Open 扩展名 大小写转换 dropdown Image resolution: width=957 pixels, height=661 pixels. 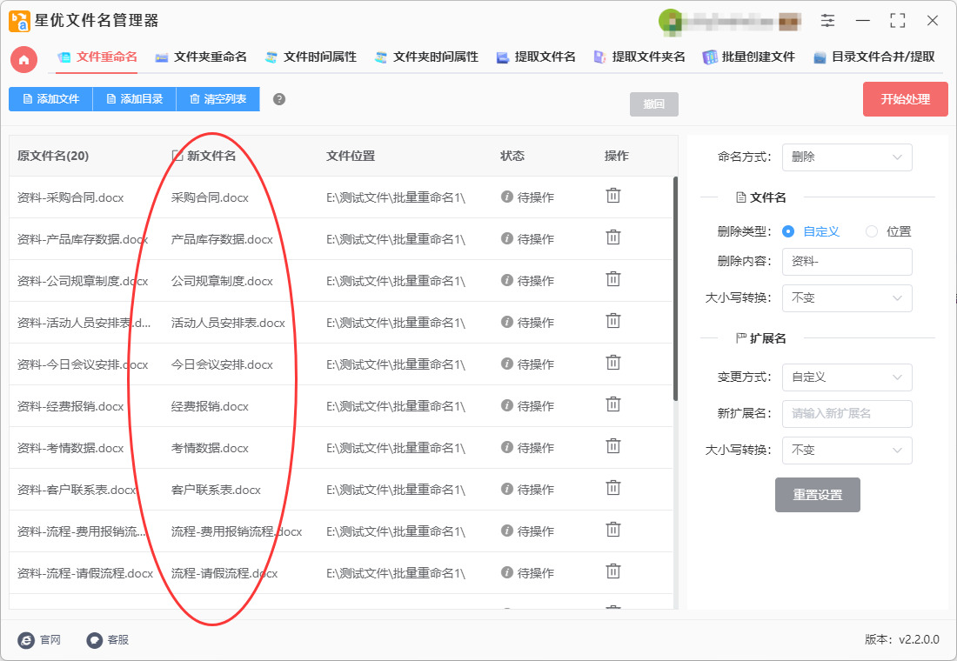click(847, 451)
